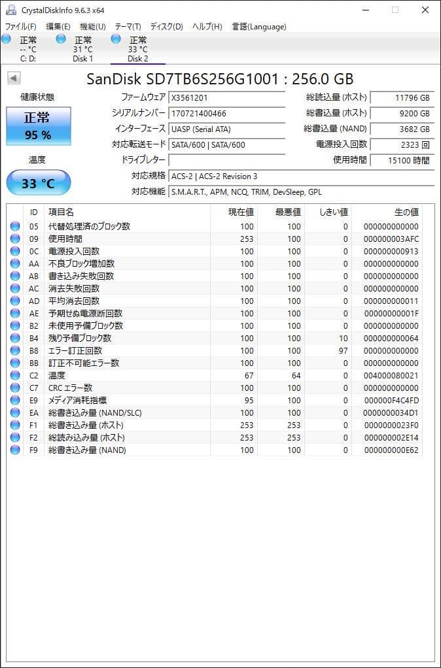Click the supported features S.M.A.R.T. field
Viewport: 441px width, 668px height.
click(302, 192)
